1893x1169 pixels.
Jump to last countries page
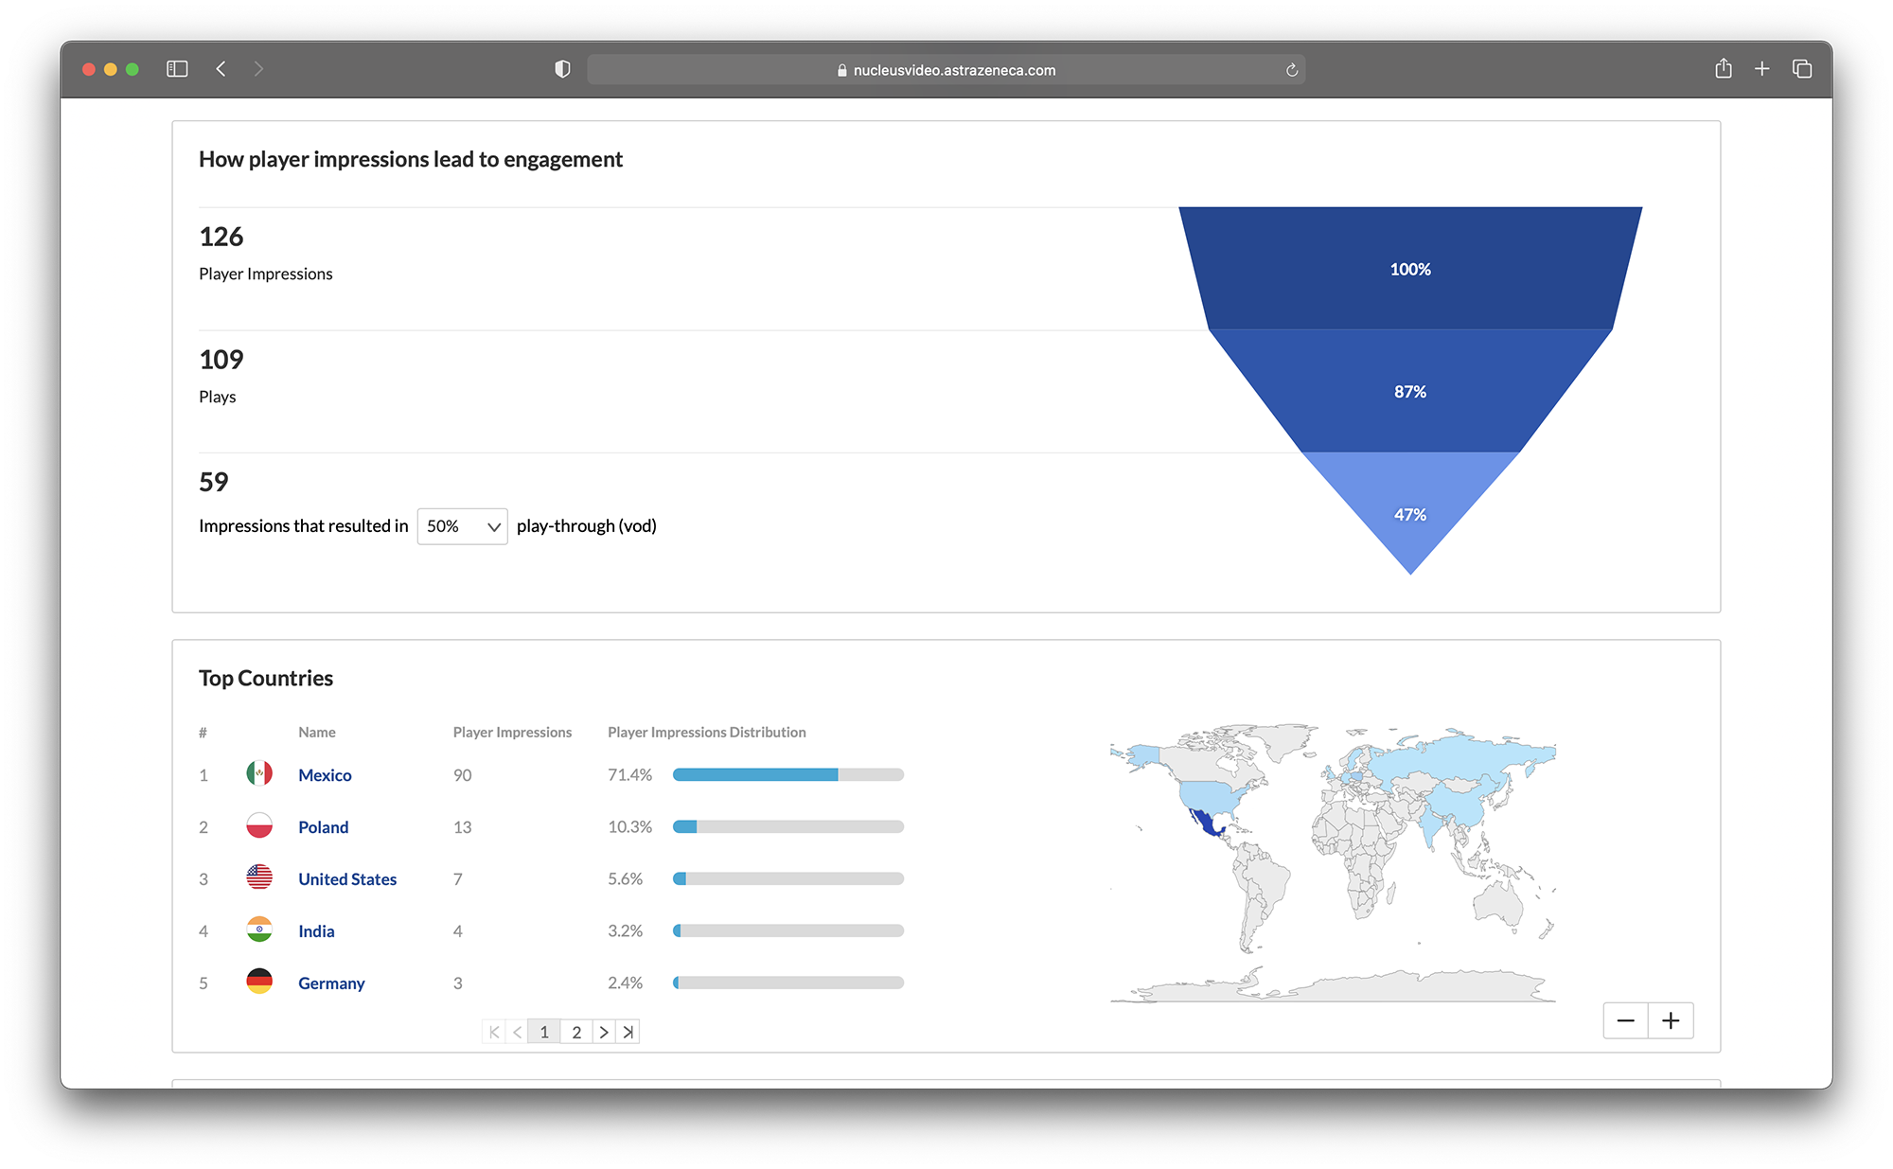(x=628, y=1032)
